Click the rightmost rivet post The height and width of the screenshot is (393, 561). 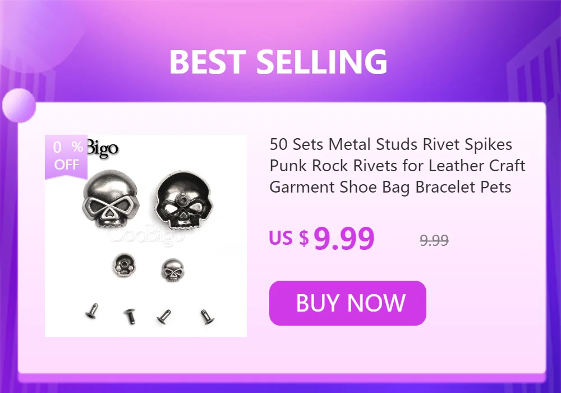coord(207,317)
